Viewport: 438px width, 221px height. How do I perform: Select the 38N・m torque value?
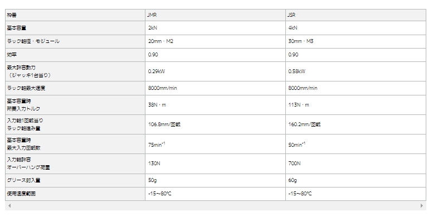(157, 105)
